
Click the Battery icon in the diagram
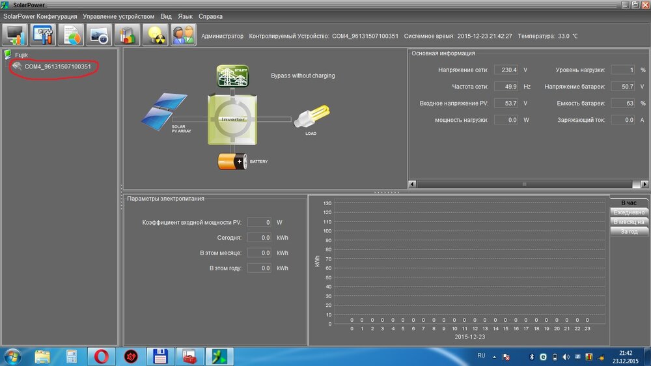click(x=232, y=161)
